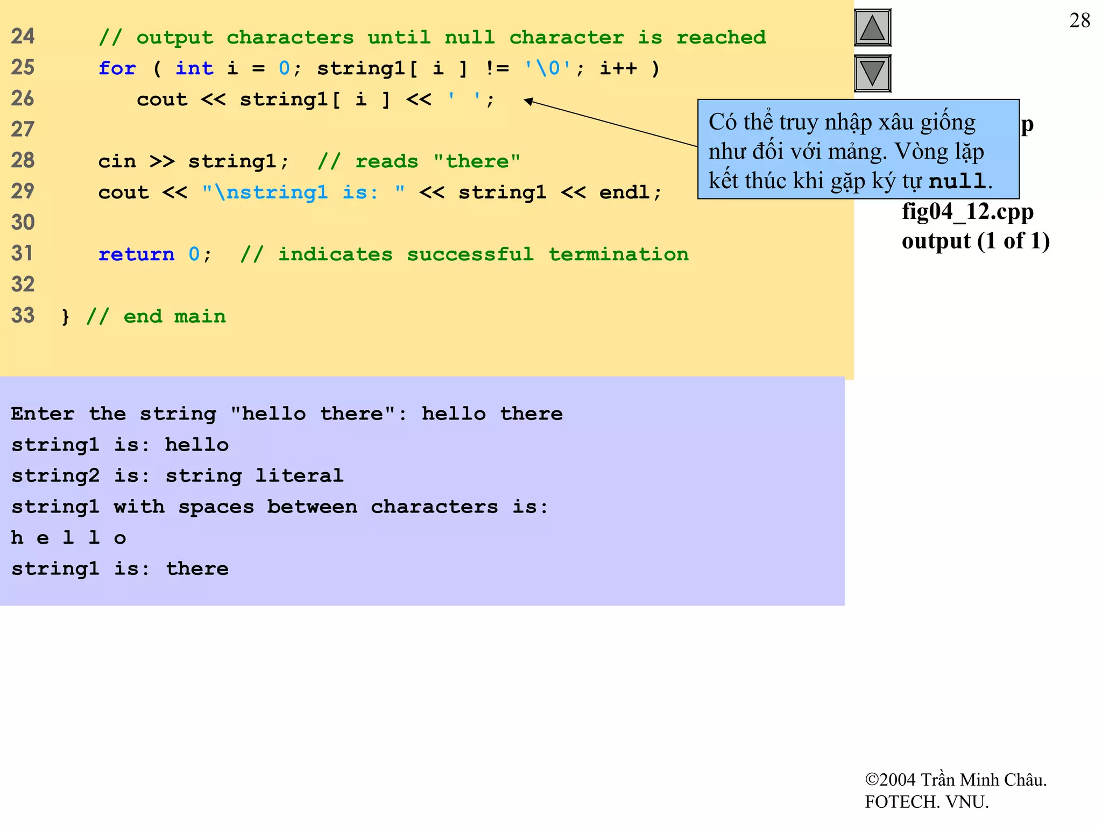Click output line 'string2 is: string literal'
Image resolution: width=1102 pixels, height=826 pixels.
pos(177,475)
